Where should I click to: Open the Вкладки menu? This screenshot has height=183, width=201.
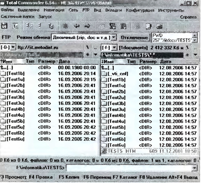click(113, 10)
